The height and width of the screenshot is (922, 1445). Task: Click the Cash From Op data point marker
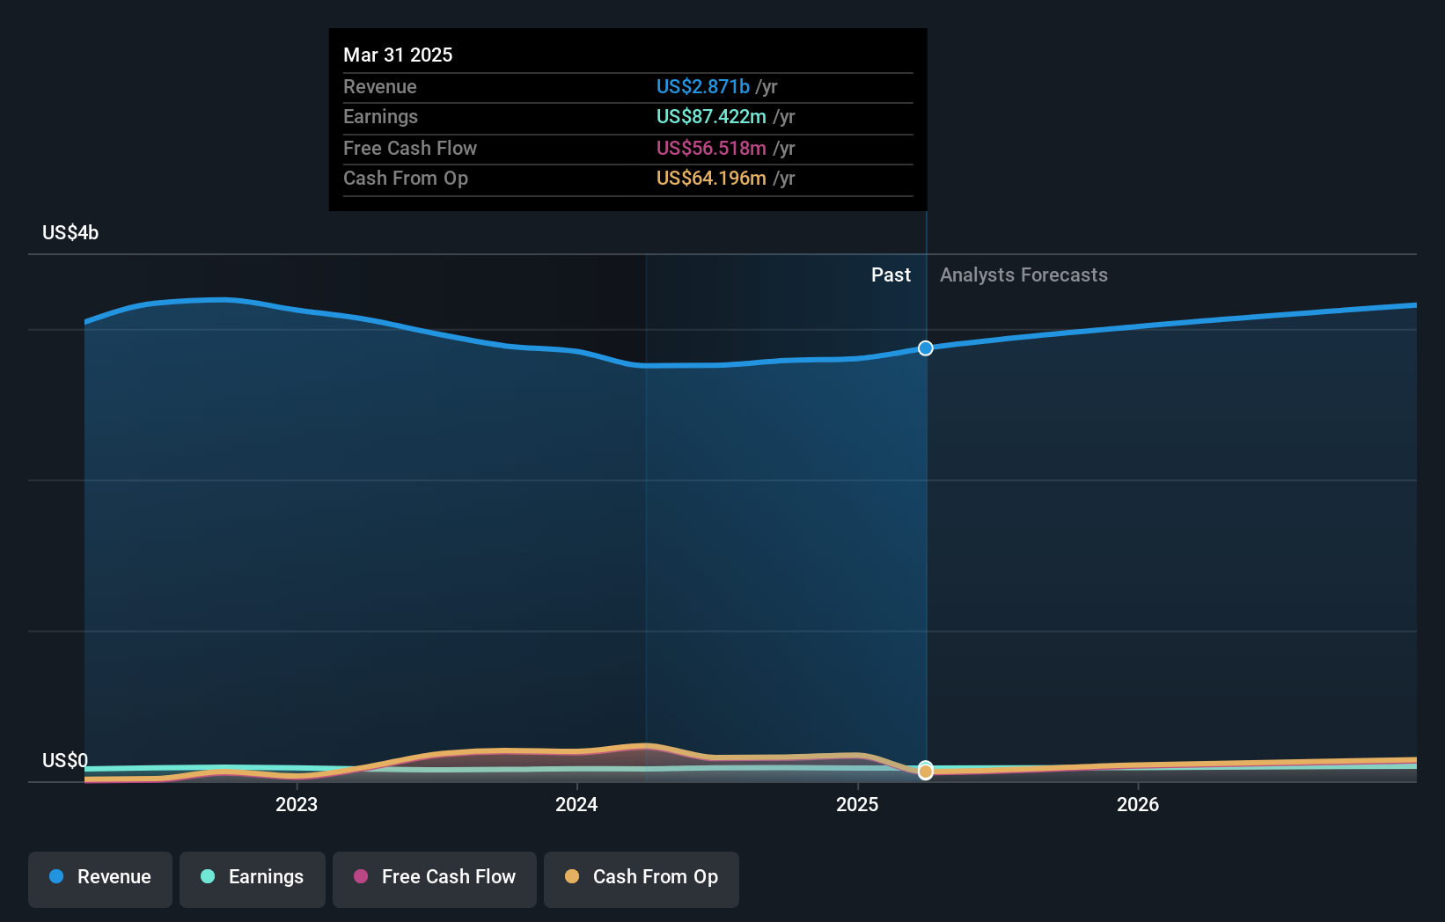[x=926, y=772]
